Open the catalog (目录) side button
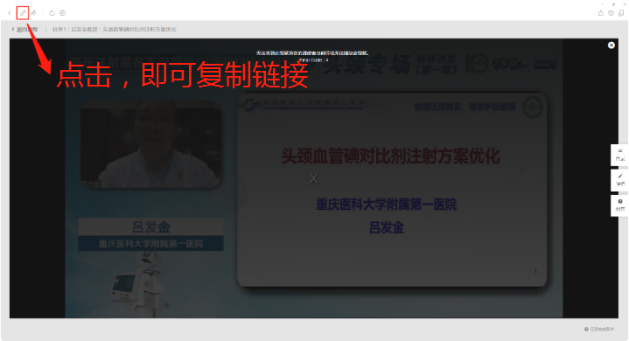 pos(619,155)
